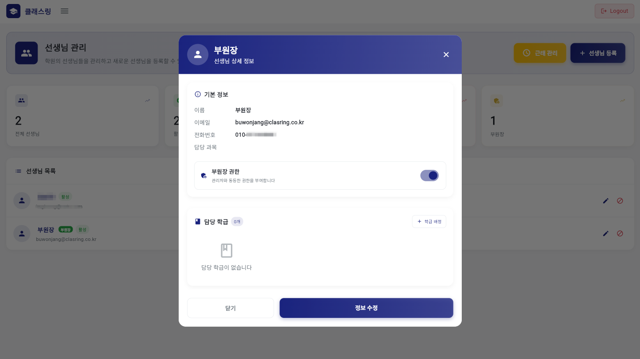The height and width of the screenshot is (359, 640).
Task: Click the 학급 배정 button
Action: (x=429, y=222)
